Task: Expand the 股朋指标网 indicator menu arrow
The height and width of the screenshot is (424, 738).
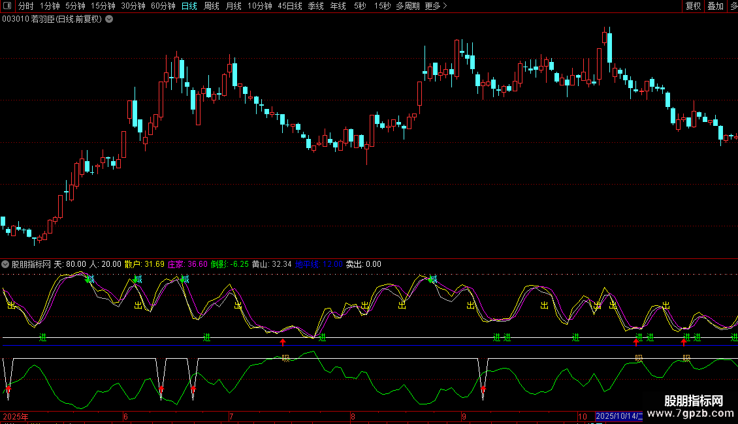Action: pyautogui.click(x=6, y=264)
